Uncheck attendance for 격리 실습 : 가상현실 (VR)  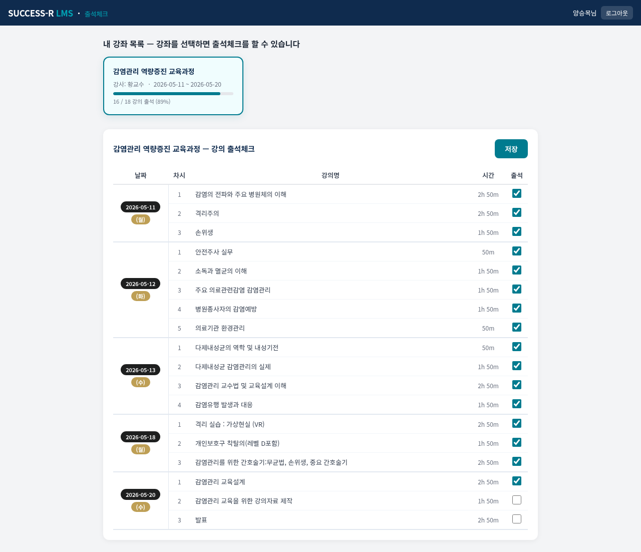coord(517,423)
